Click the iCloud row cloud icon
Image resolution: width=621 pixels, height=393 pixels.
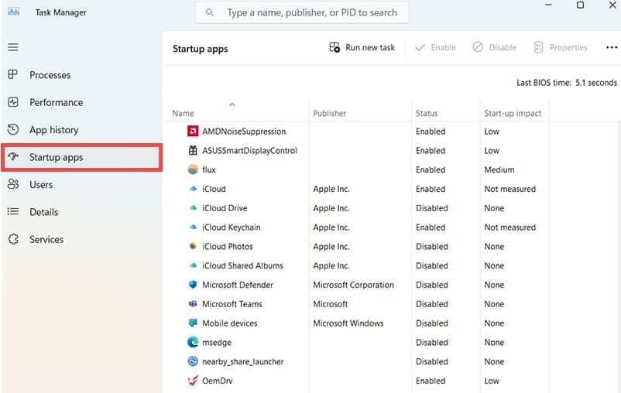194,189
